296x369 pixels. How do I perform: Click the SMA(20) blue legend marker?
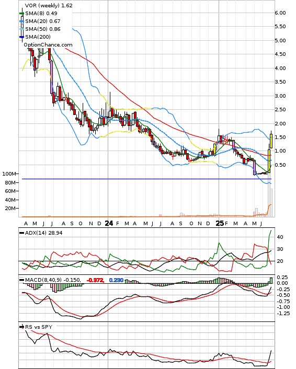pos(21,21)
